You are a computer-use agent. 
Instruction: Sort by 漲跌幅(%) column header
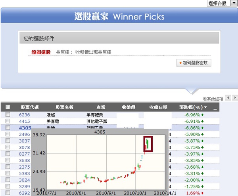(193, 107)
